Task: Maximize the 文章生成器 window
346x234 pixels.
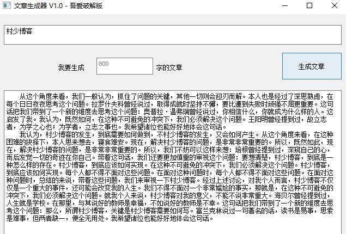Action: pyautogui.click(x=309, y=6)
